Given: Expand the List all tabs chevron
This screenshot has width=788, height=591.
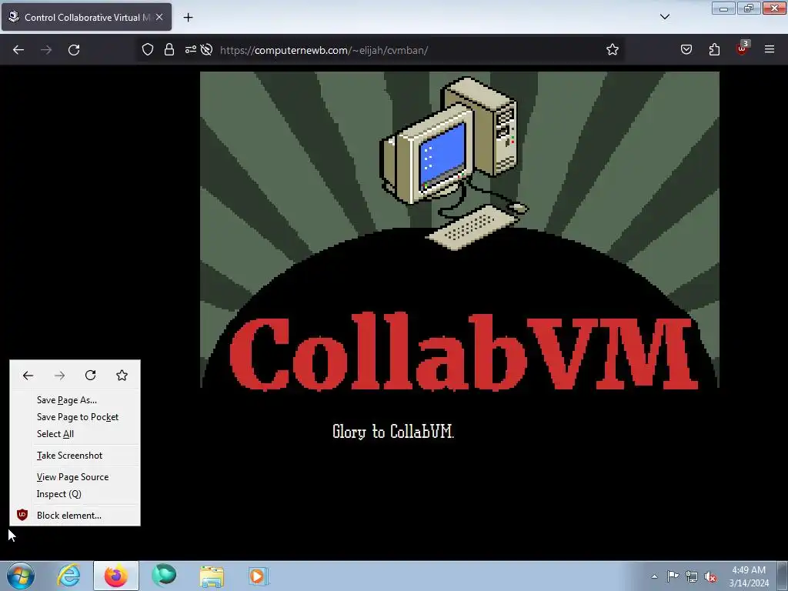Looking at the screenshot, I should 664,17.
